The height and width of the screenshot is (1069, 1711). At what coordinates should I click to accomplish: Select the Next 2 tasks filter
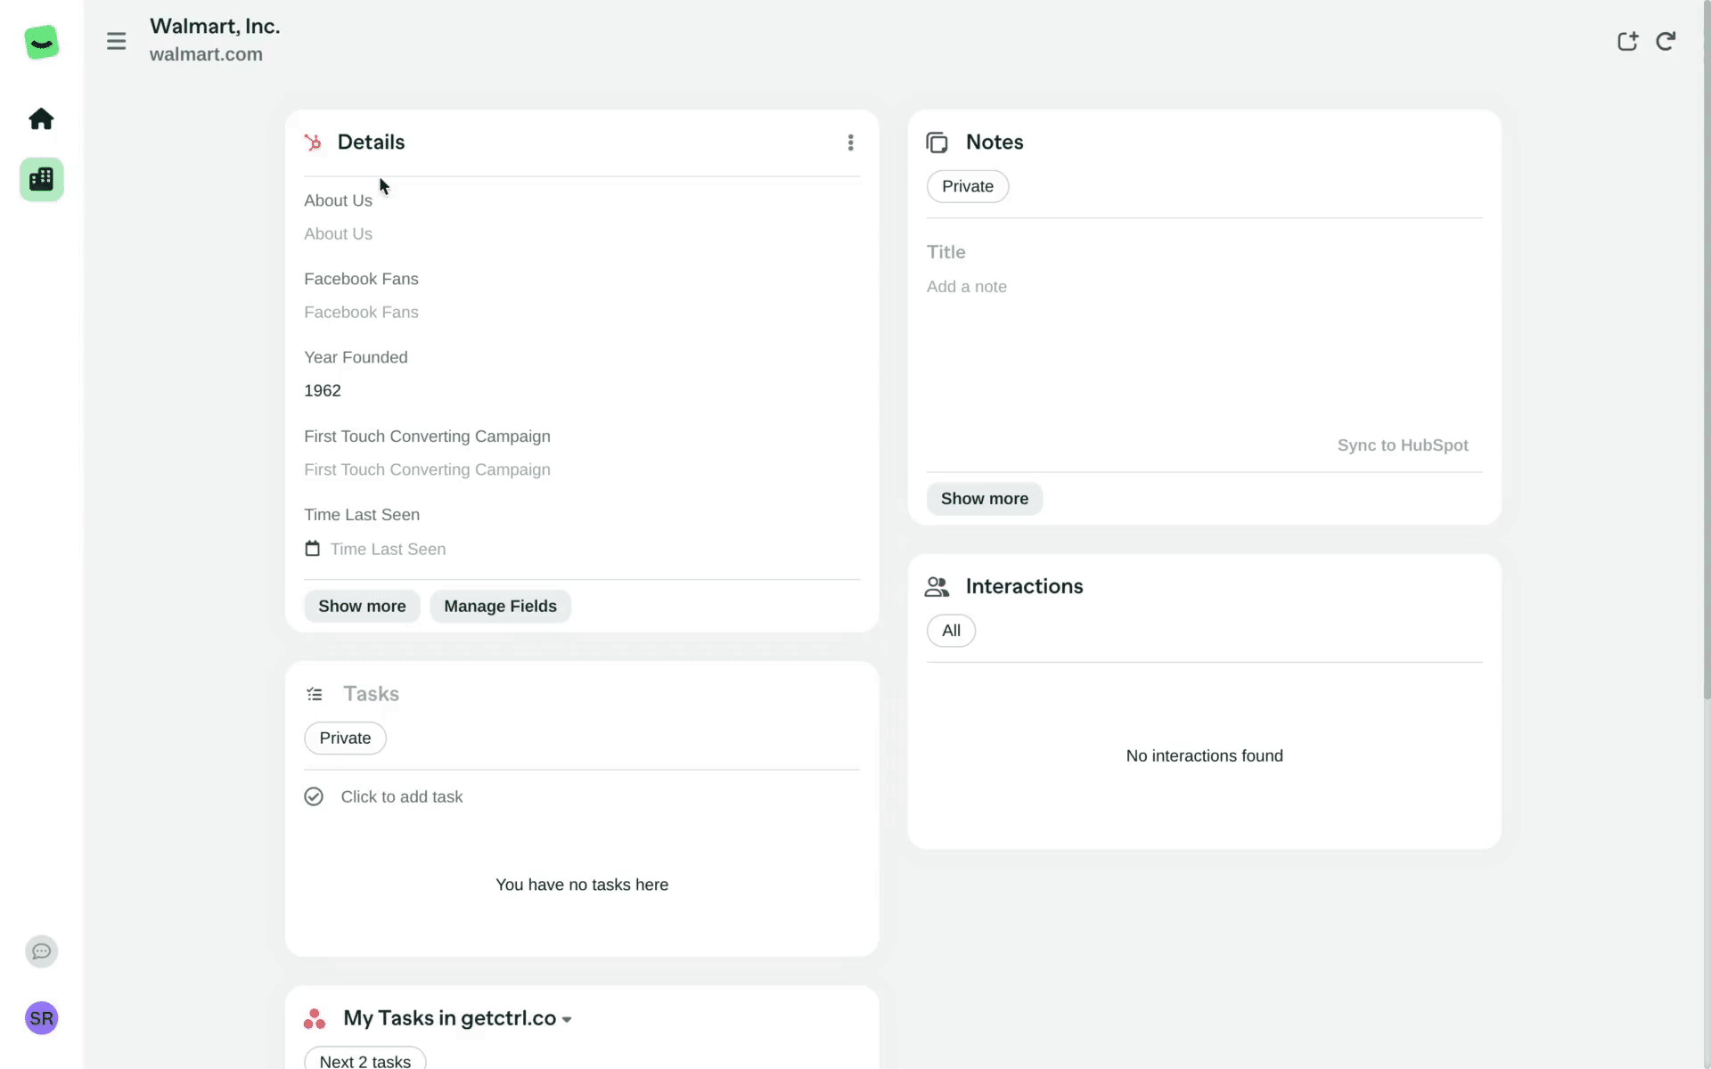click(x=364, y=1060)
